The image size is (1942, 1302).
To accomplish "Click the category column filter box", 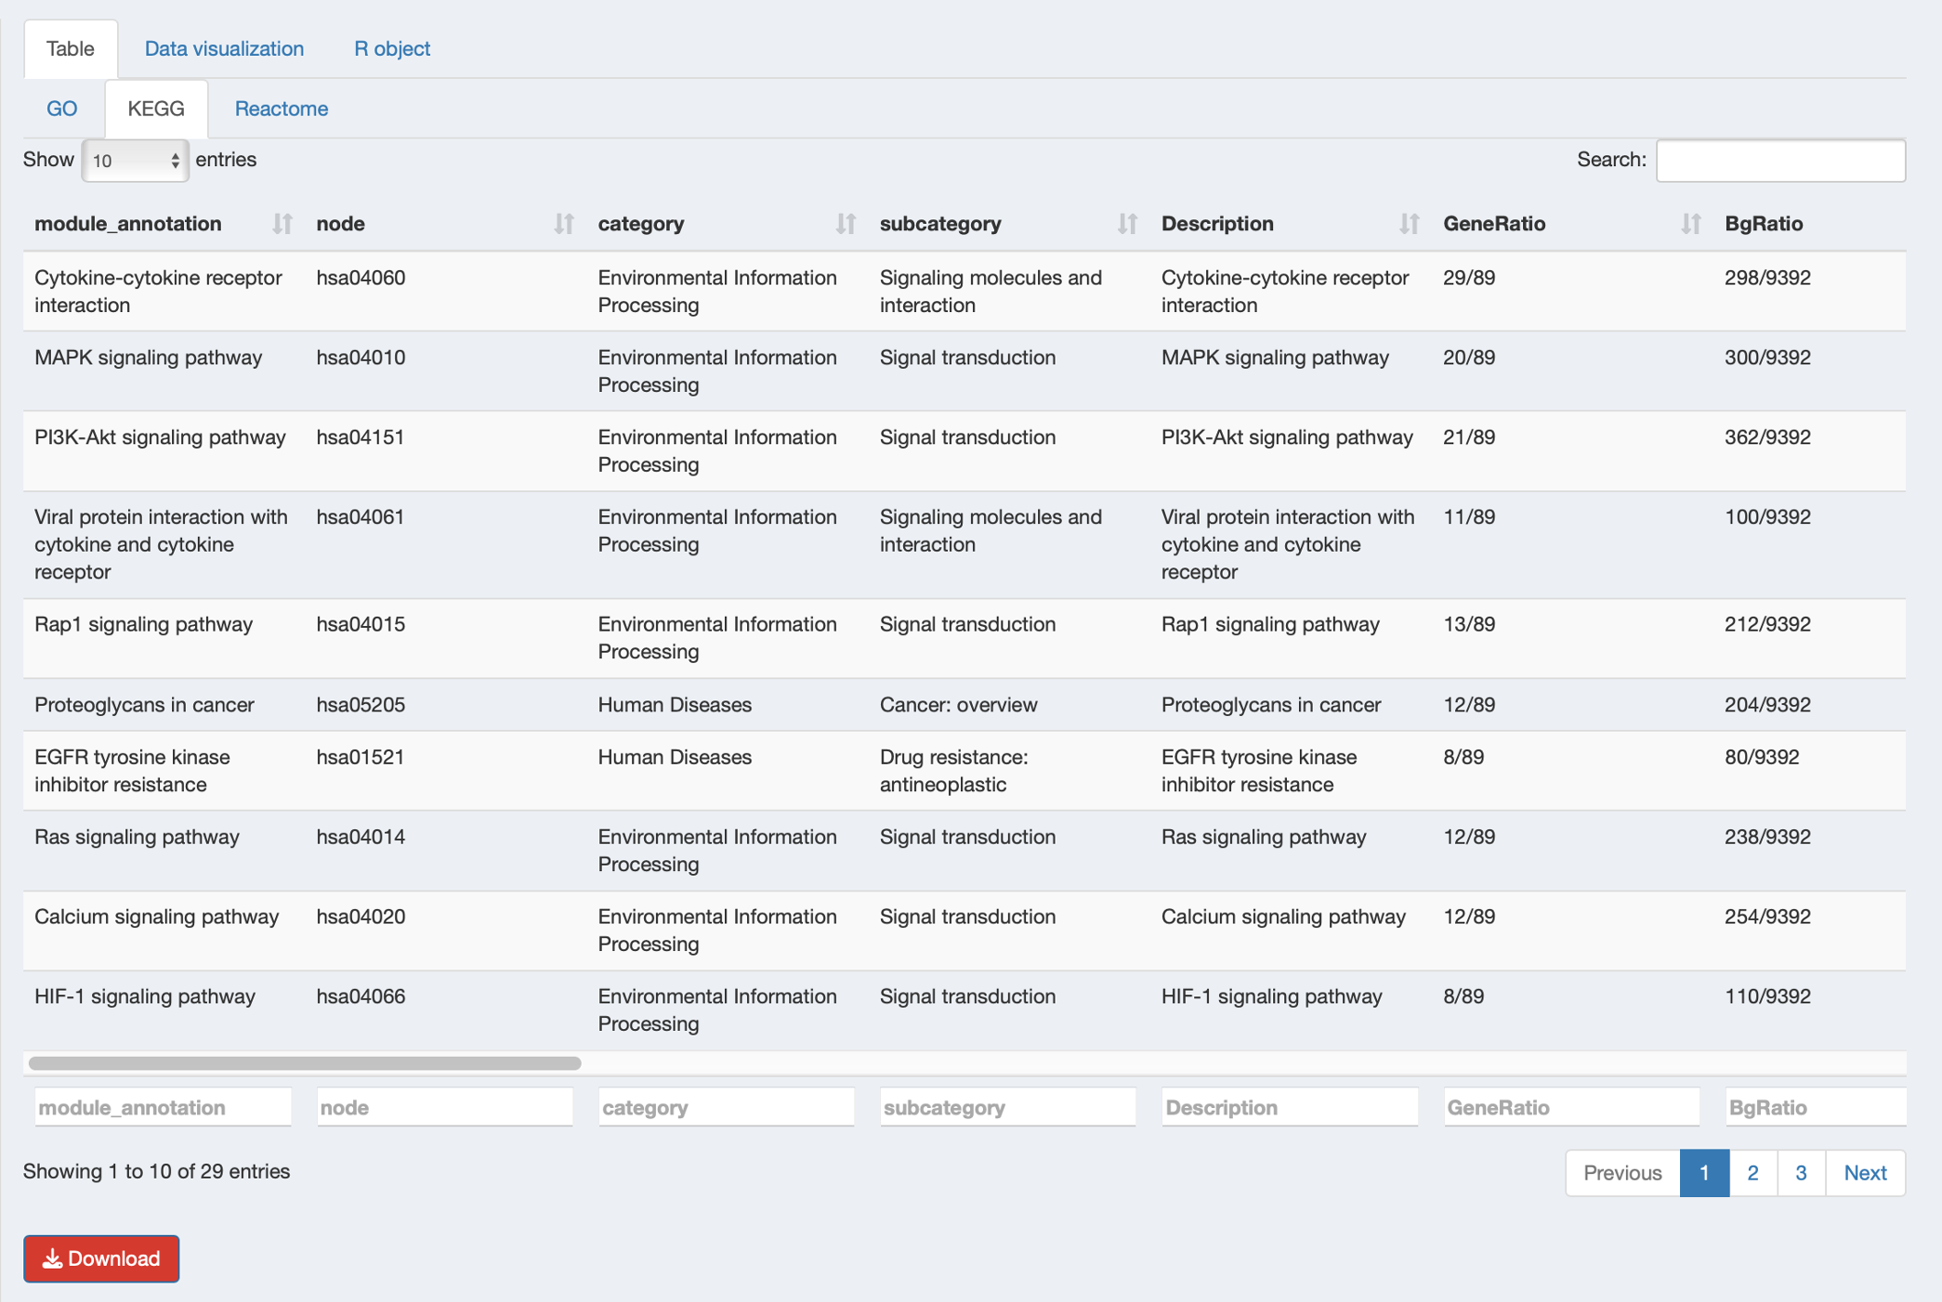I will [x=727, y=1107].
